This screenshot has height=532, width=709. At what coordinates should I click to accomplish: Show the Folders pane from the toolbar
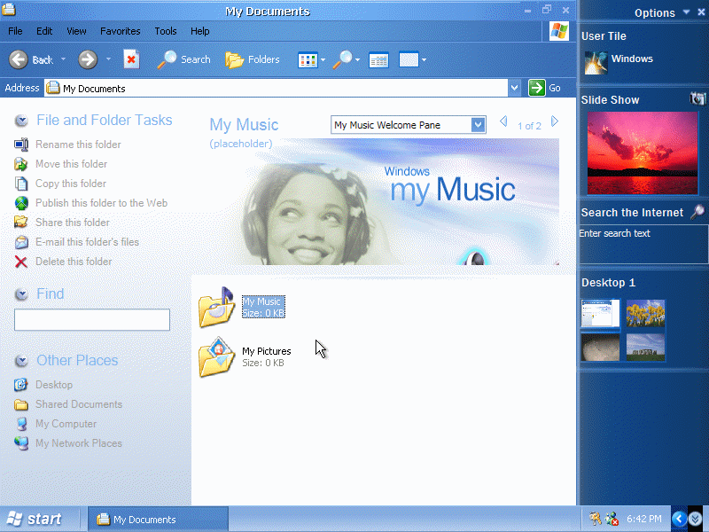253,59
